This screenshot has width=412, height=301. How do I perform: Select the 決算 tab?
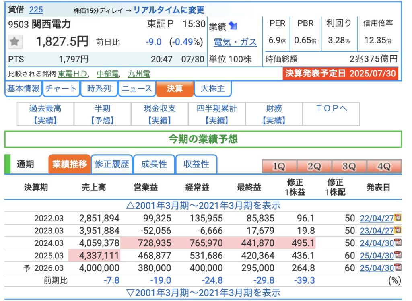[x=175, y=89]
